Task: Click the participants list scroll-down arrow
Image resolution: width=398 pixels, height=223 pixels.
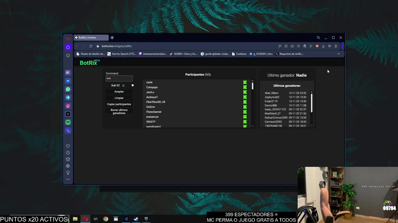Action: [x=252, y=126]
